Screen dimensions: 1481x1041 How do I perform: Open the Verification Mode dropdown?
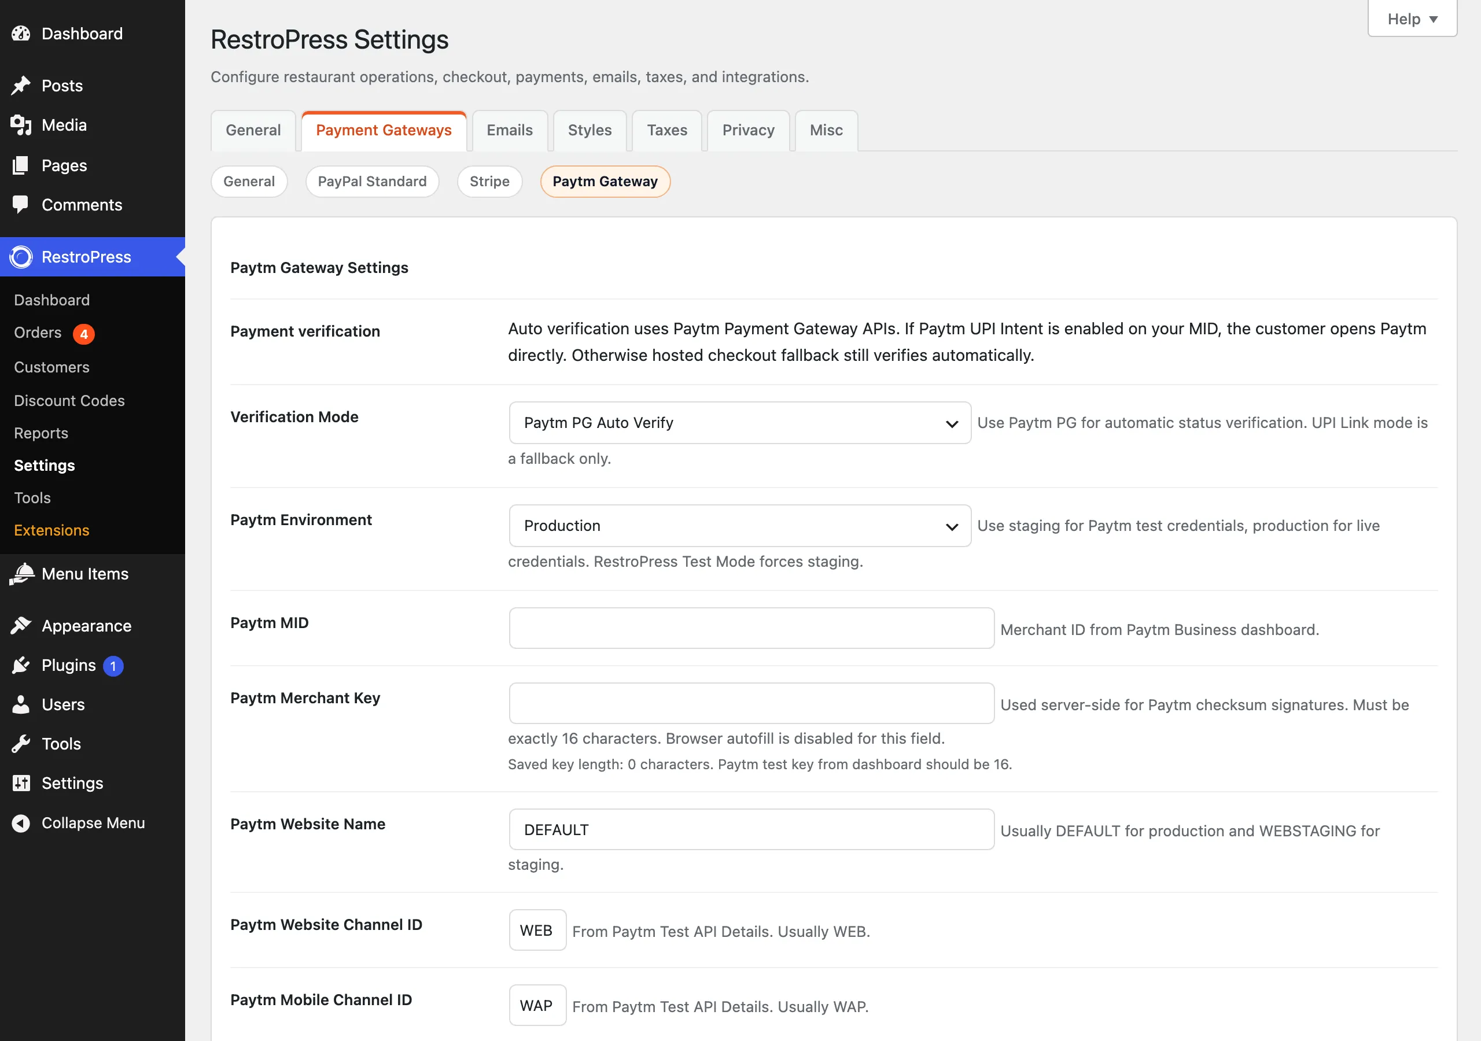coord(740,423)
